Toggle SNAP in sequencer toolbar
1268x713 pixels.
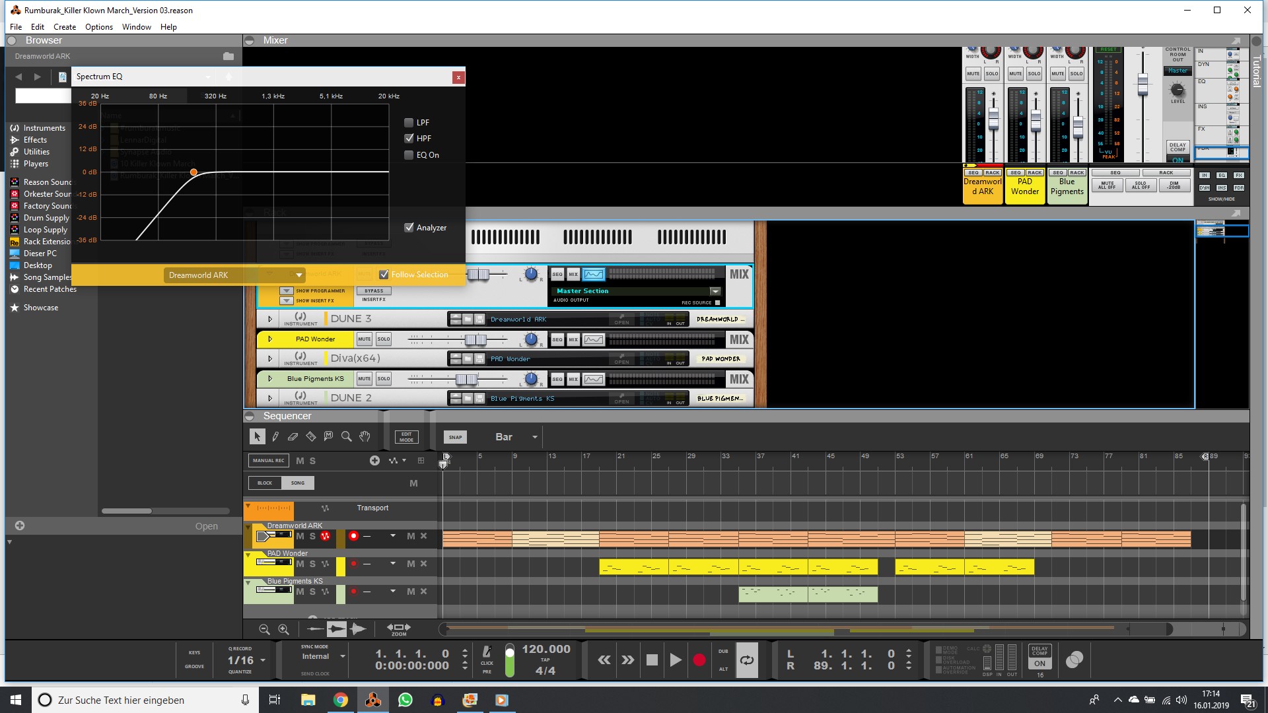coord(455,437)
